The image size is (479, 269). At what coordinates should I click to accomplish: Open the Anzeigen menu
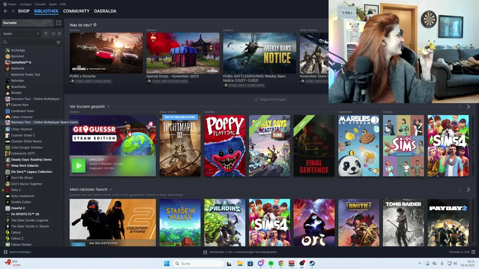[x=26, y=4]
